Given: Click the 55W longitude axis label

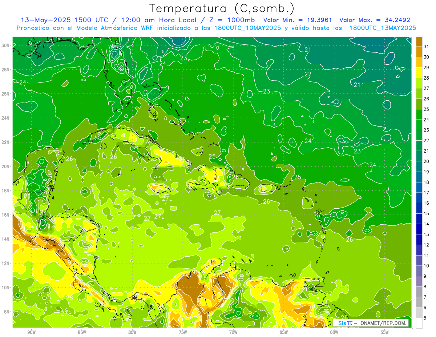Looking at the screenshot, I should point(385,332).
